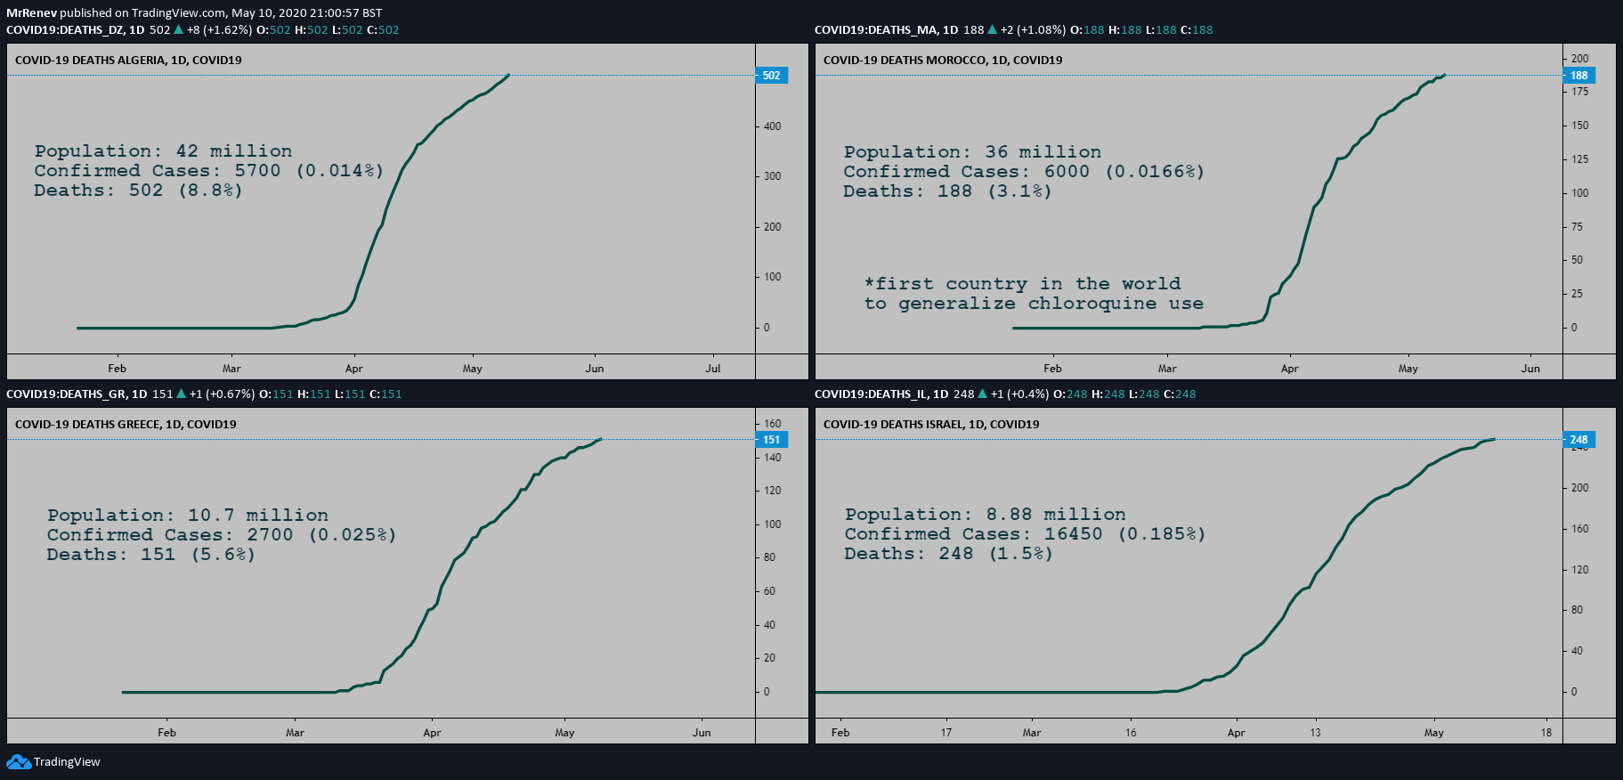The width and height of the screenshot is (1623, 780).
Task: Click 'Population: 10.7 million' annotation
Action: (x=188, y=516)
